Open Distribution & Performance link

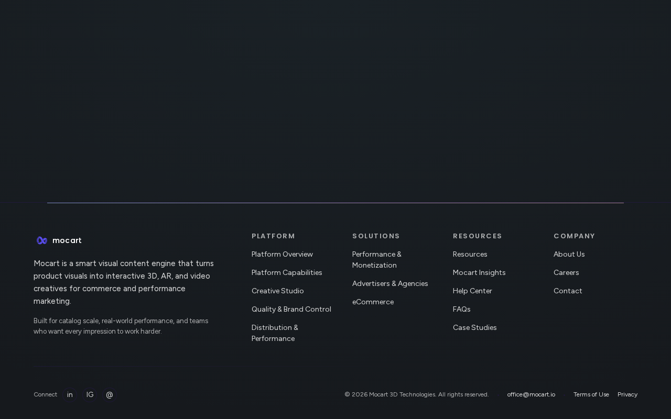(275, 333)
